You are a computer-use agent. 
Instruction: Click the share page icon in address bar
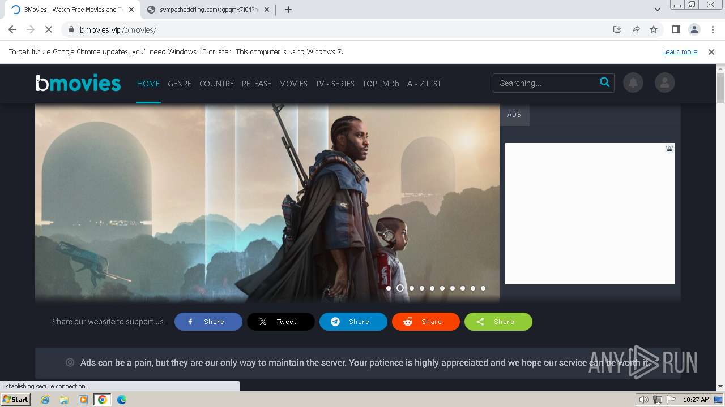pyautogui.click(x=636, y=30)
